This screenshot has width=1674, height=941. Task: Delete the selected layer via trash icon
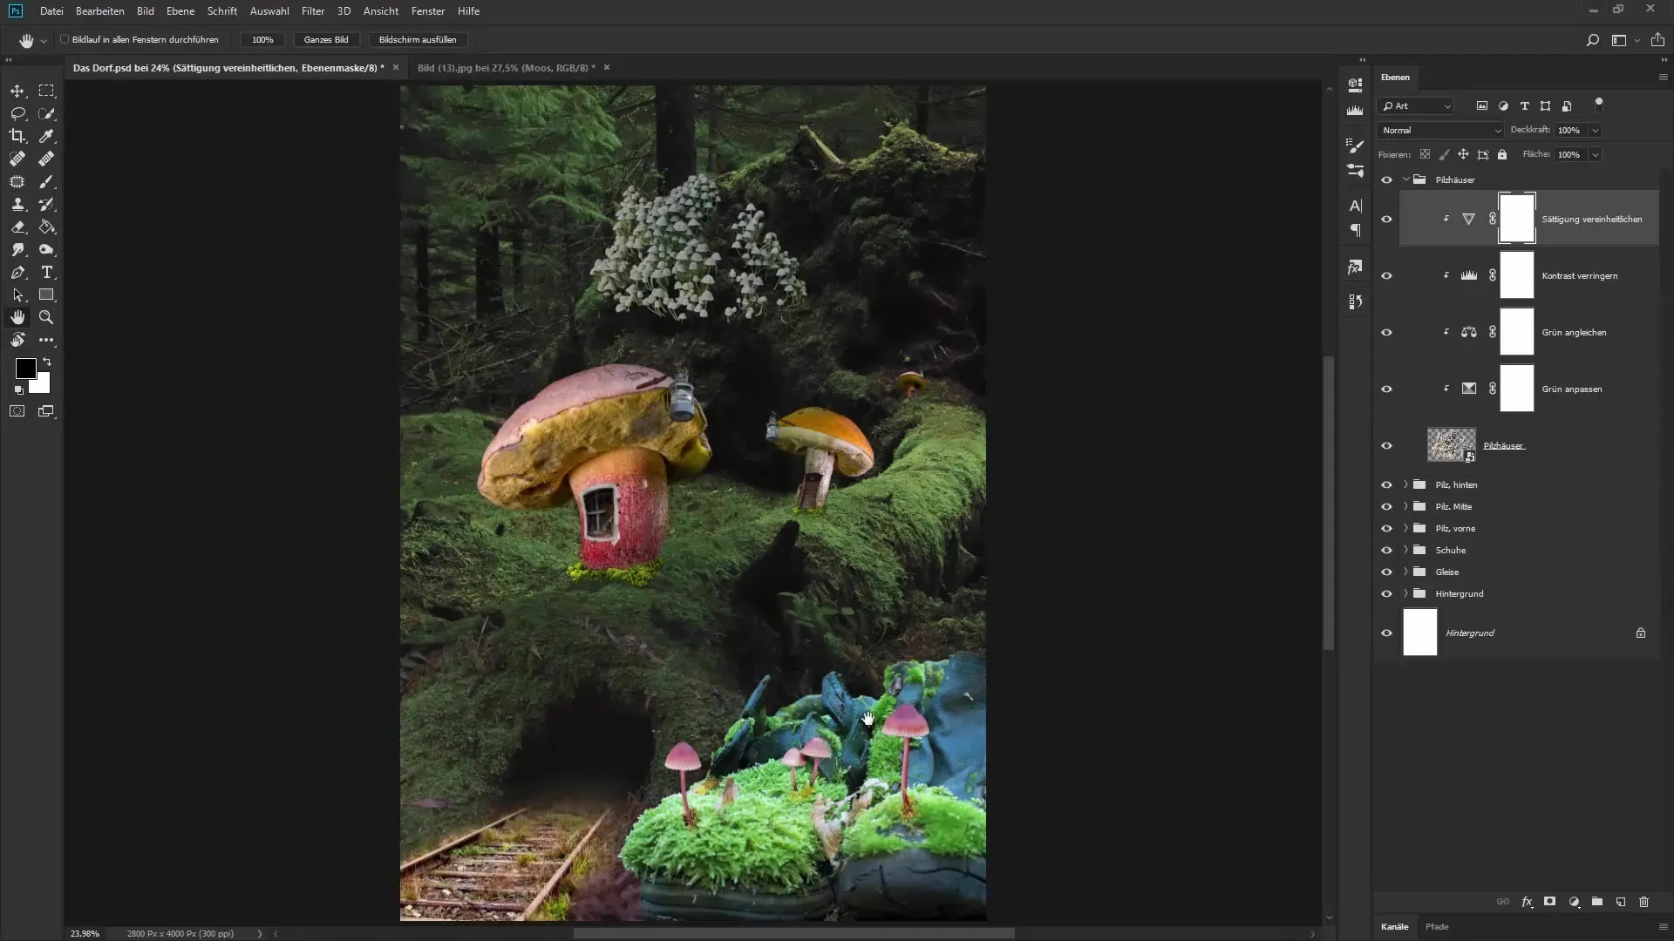pyautogui.click(x=1643, y=902)
